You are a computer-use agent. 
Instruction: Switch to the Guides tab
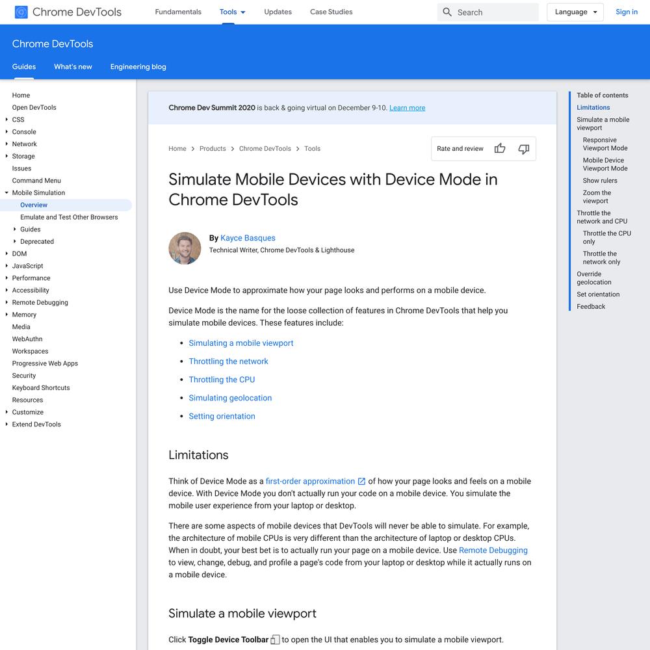coord(24,67)
